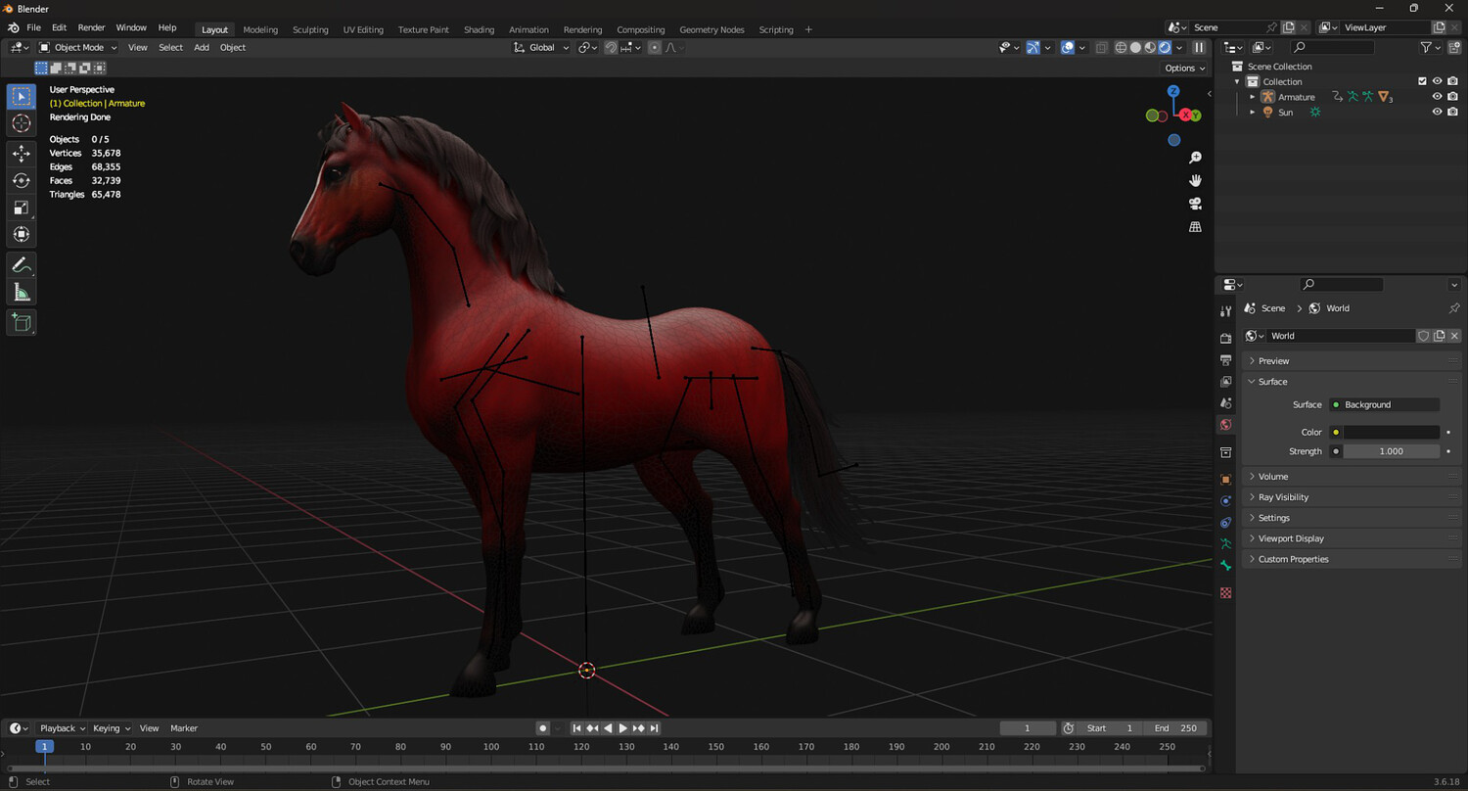Image resolution: width=1468 pixels, height=791 pixels.
Task: Toggle the camera view gizmo icon
Action: (x=1195, y=204)
